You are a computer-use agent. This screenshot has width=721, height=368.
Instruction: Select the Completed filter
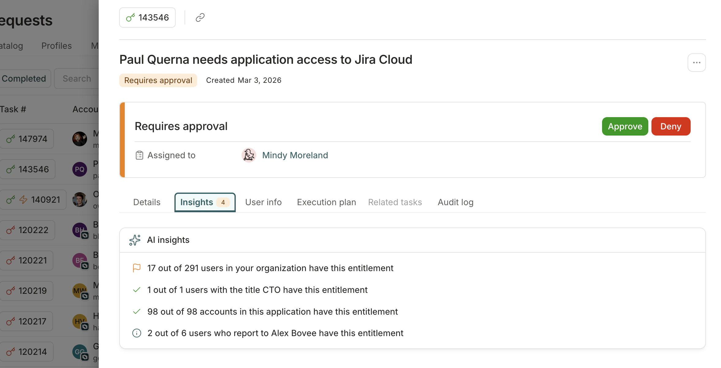pos(24,79)
